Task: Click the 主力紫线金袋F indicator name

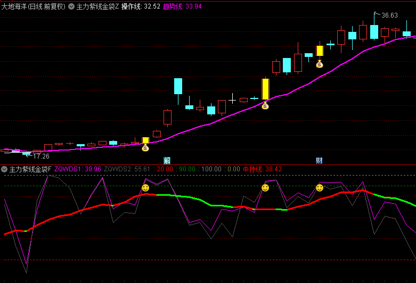Action: [x=30, y=169]
